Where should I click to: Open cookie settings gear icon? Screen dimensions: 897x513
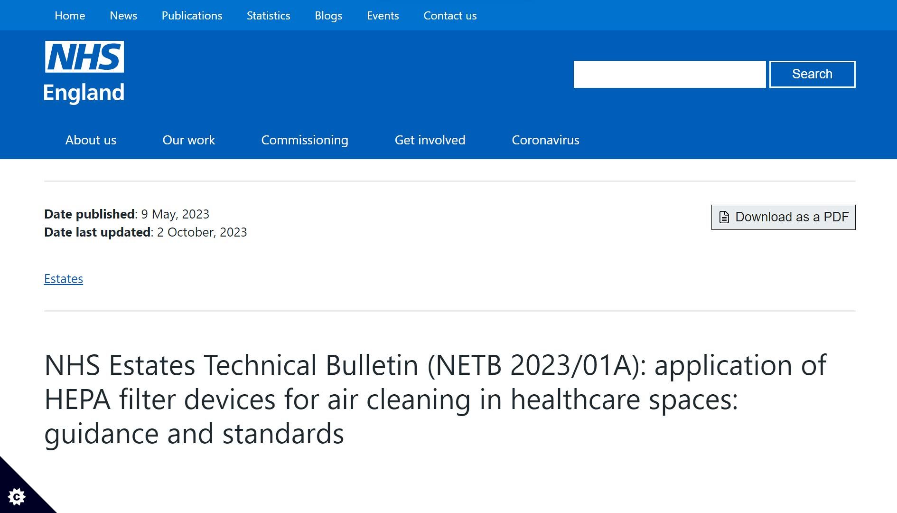[17, 497]
